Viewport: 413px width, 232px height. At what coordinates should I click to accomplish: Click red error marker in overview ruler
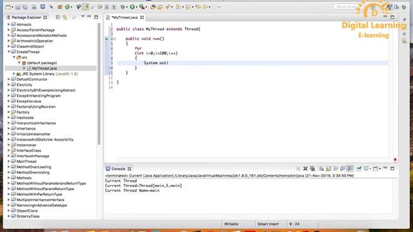click(395, 160)
